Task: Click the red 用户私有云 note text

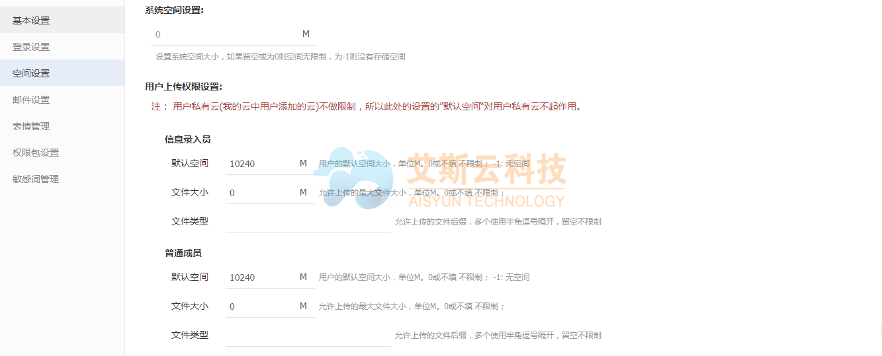Action: [x=376, y=106]
